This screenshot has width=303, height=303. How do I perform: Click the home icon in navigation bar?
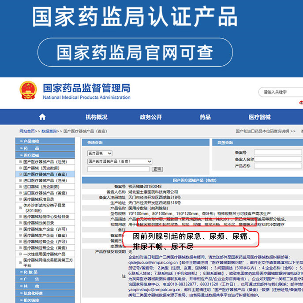[x=42, y=117]
